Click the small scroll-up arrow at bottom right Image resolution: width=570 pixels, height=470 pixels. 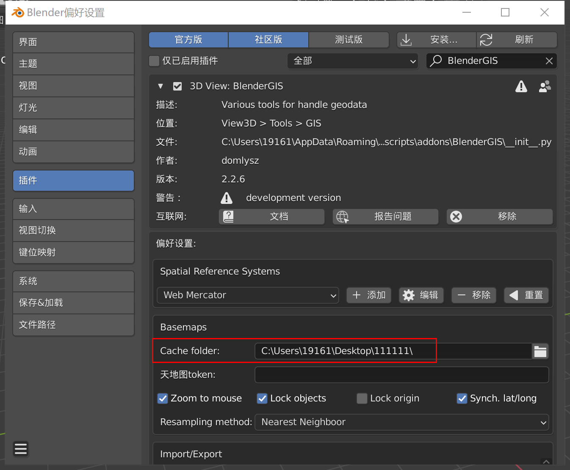(546, 462)
